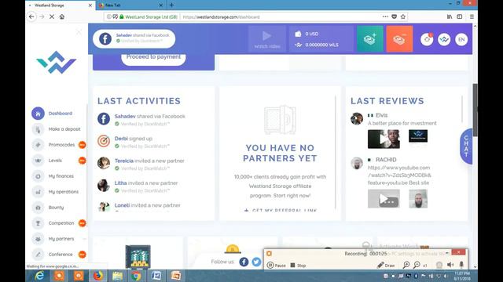The width and height of the screenshot is (503, 282).
Task: Click Get my referral link
Action: pos(280,210)
